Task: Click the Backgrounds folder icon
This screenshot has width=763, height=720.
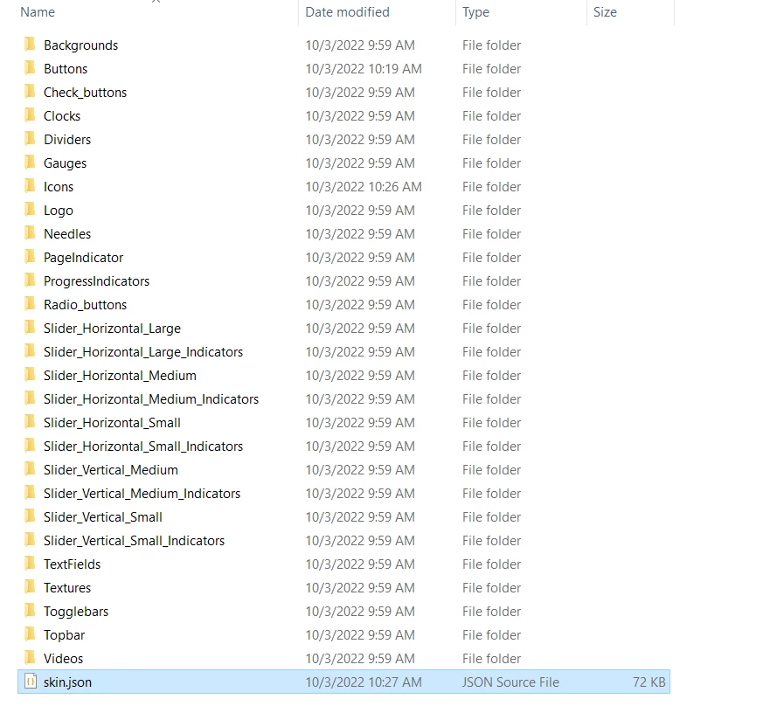Action: pos(30,45)
